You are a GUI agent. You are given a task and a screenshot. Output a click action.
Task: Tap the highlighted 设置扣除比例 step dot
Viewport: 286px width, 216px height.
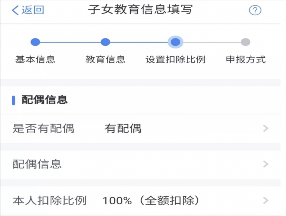point(175,42)
